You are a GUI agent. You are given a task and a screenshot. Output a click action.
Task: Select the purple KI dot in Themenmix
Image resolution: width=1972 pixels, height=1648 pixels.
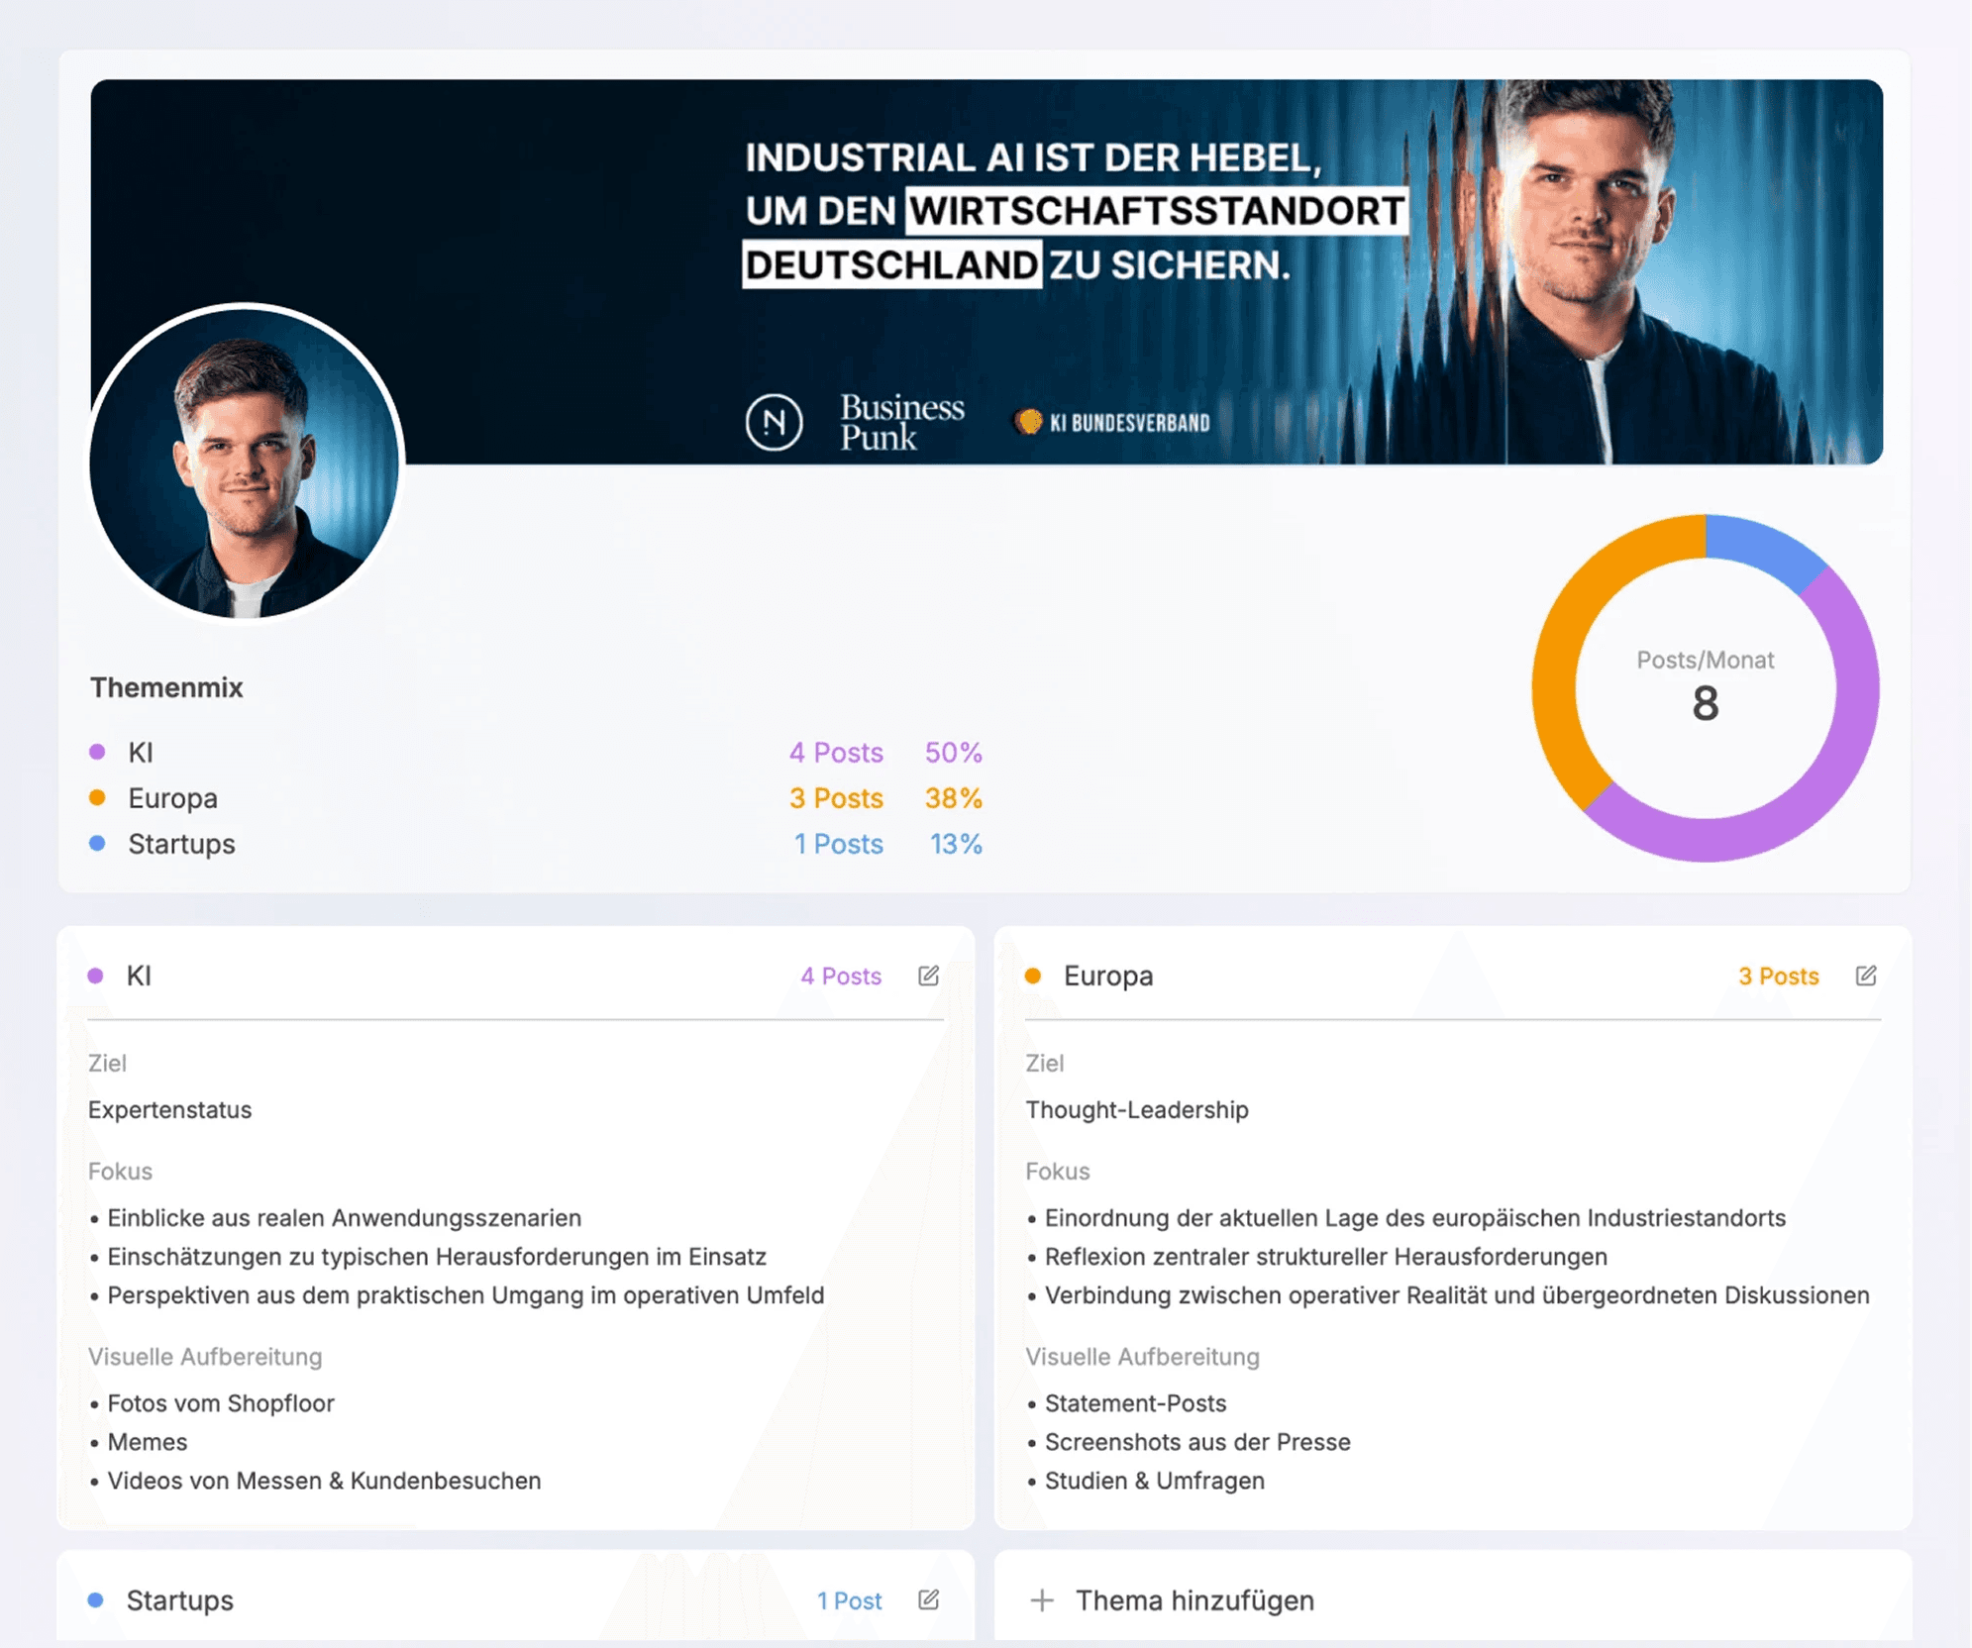(97, 752)
